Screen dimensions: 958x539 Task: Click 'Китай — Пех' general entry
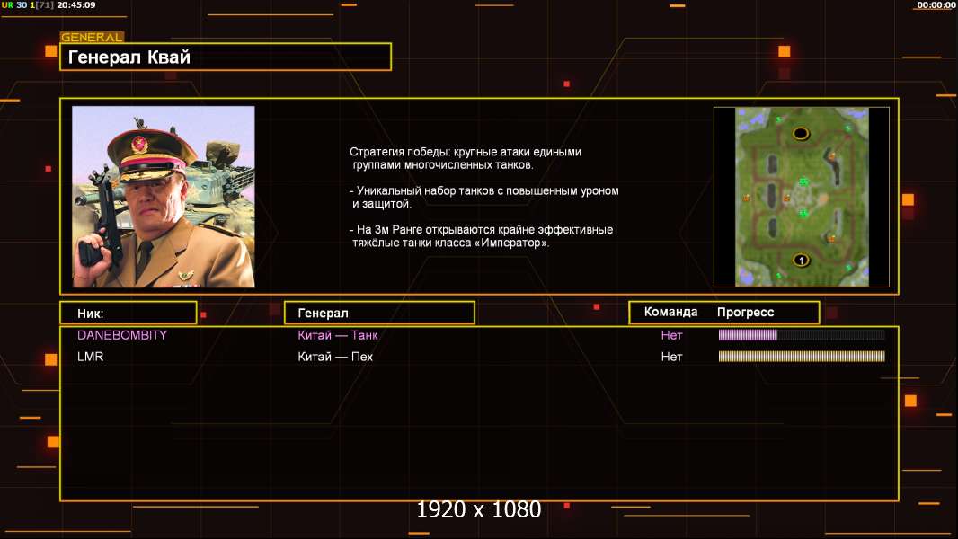[335, 357]
